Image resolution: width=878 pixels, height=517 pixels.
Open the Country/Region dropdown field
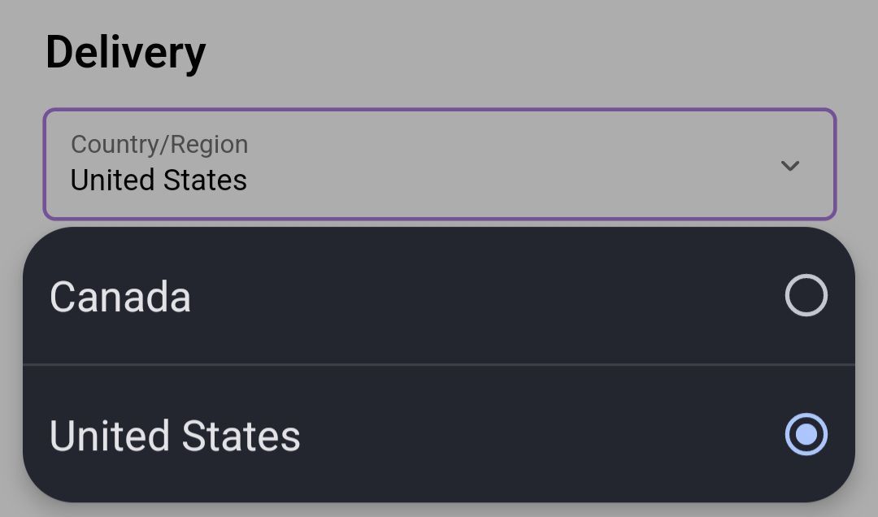(439, 164)
